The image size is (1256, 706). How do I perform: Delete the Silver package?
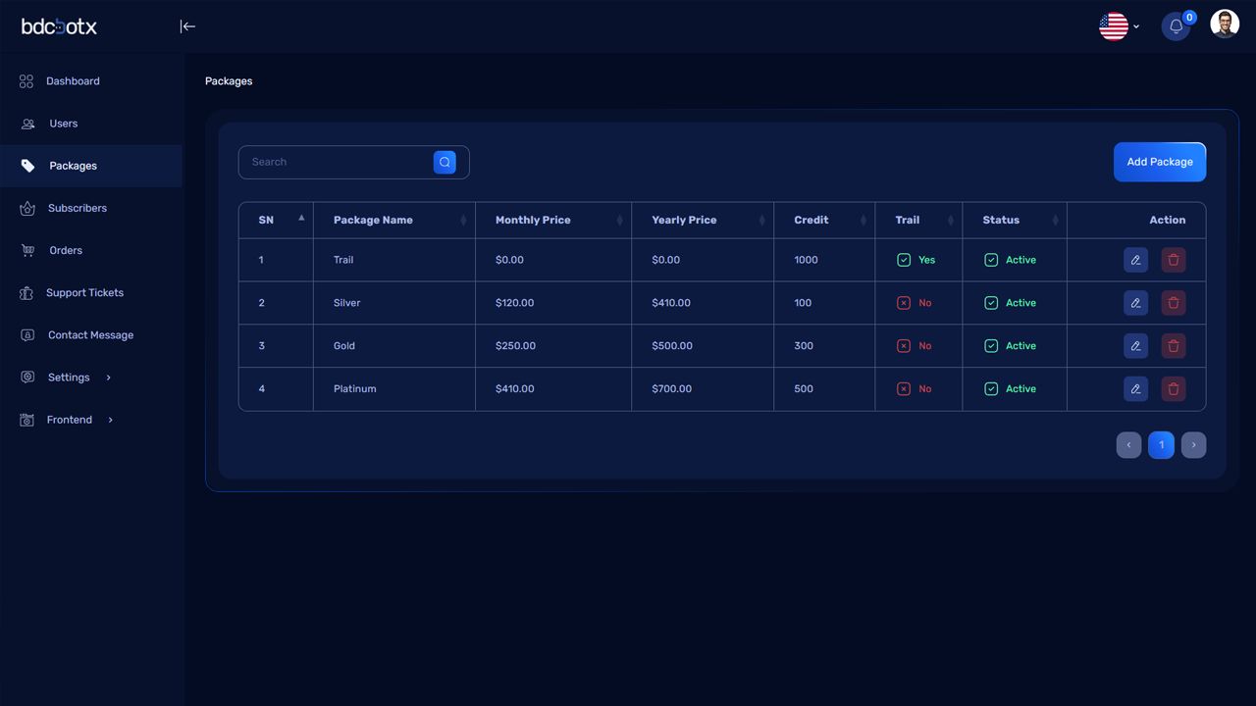point(1174,303)
